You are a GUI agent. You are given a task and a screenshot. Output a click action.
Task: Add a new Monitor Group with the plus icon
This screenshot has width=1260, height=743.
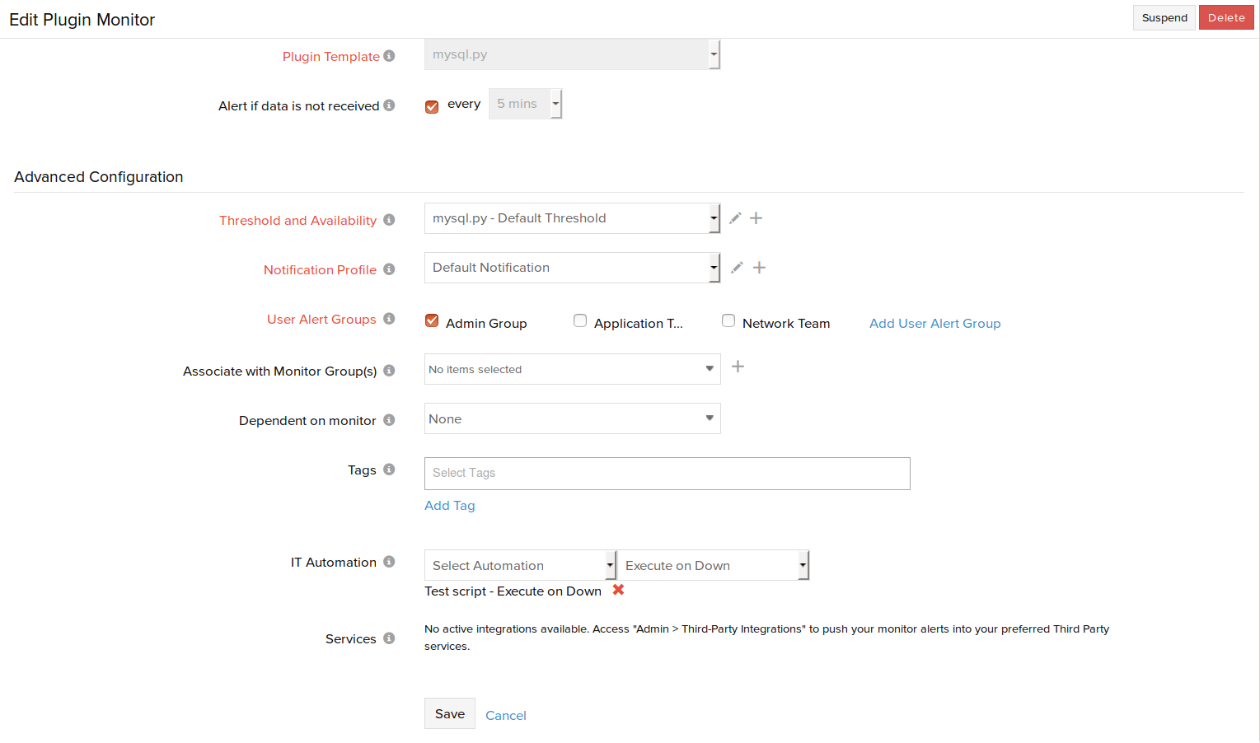point(738,367)
